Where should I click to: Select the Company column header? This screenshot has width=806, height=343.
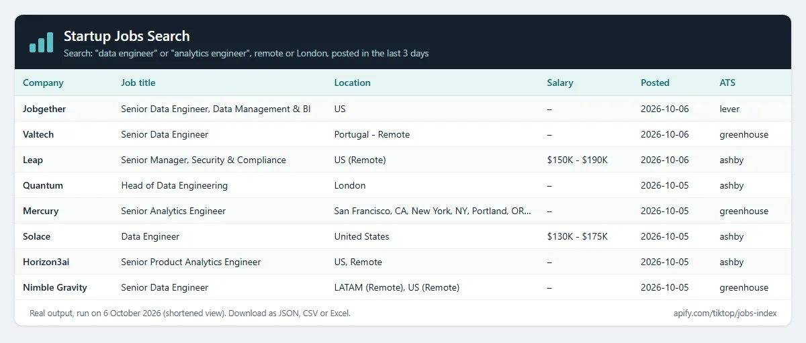43,83
